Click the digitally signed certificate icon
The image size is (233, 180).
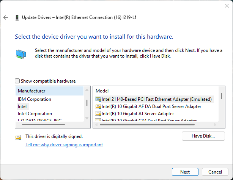pyautogui.click(x=18, y=137)
